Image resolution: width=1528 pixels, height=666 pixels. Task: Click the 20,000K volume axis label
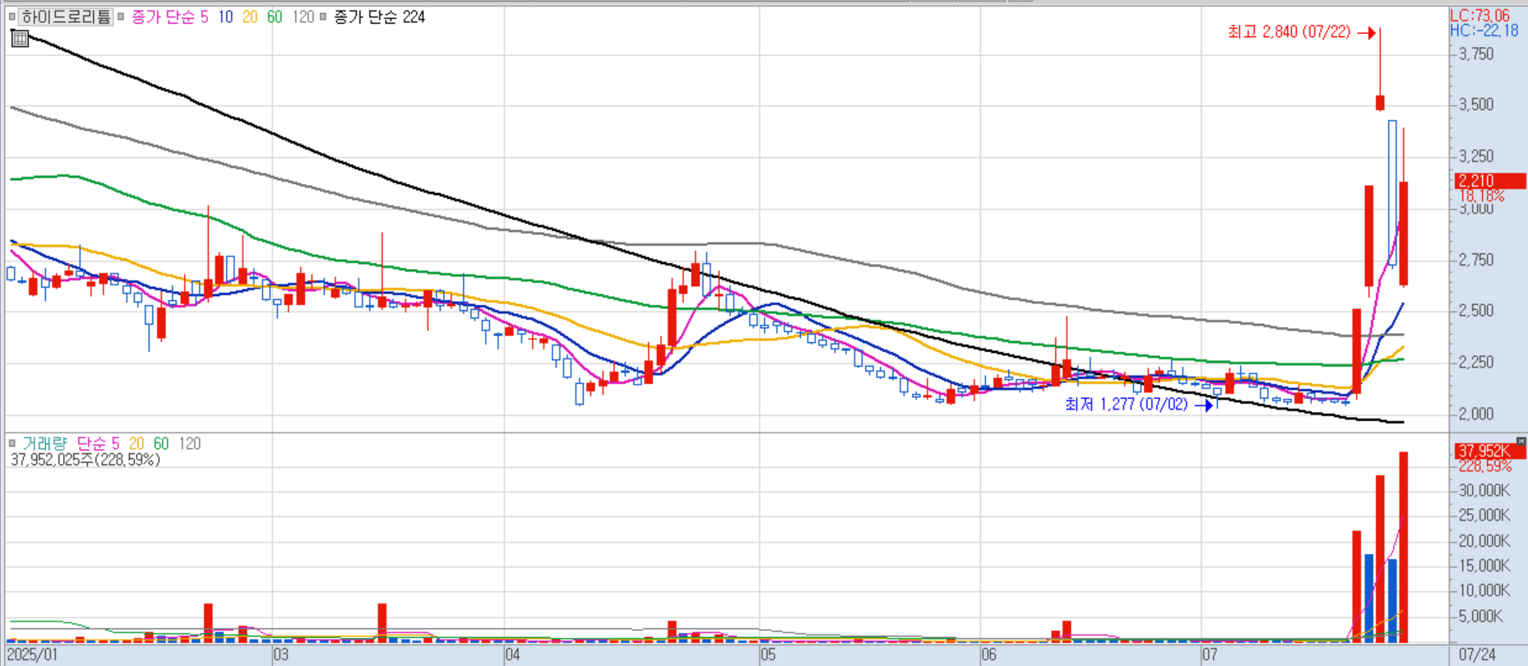(x=1484, y=541)
